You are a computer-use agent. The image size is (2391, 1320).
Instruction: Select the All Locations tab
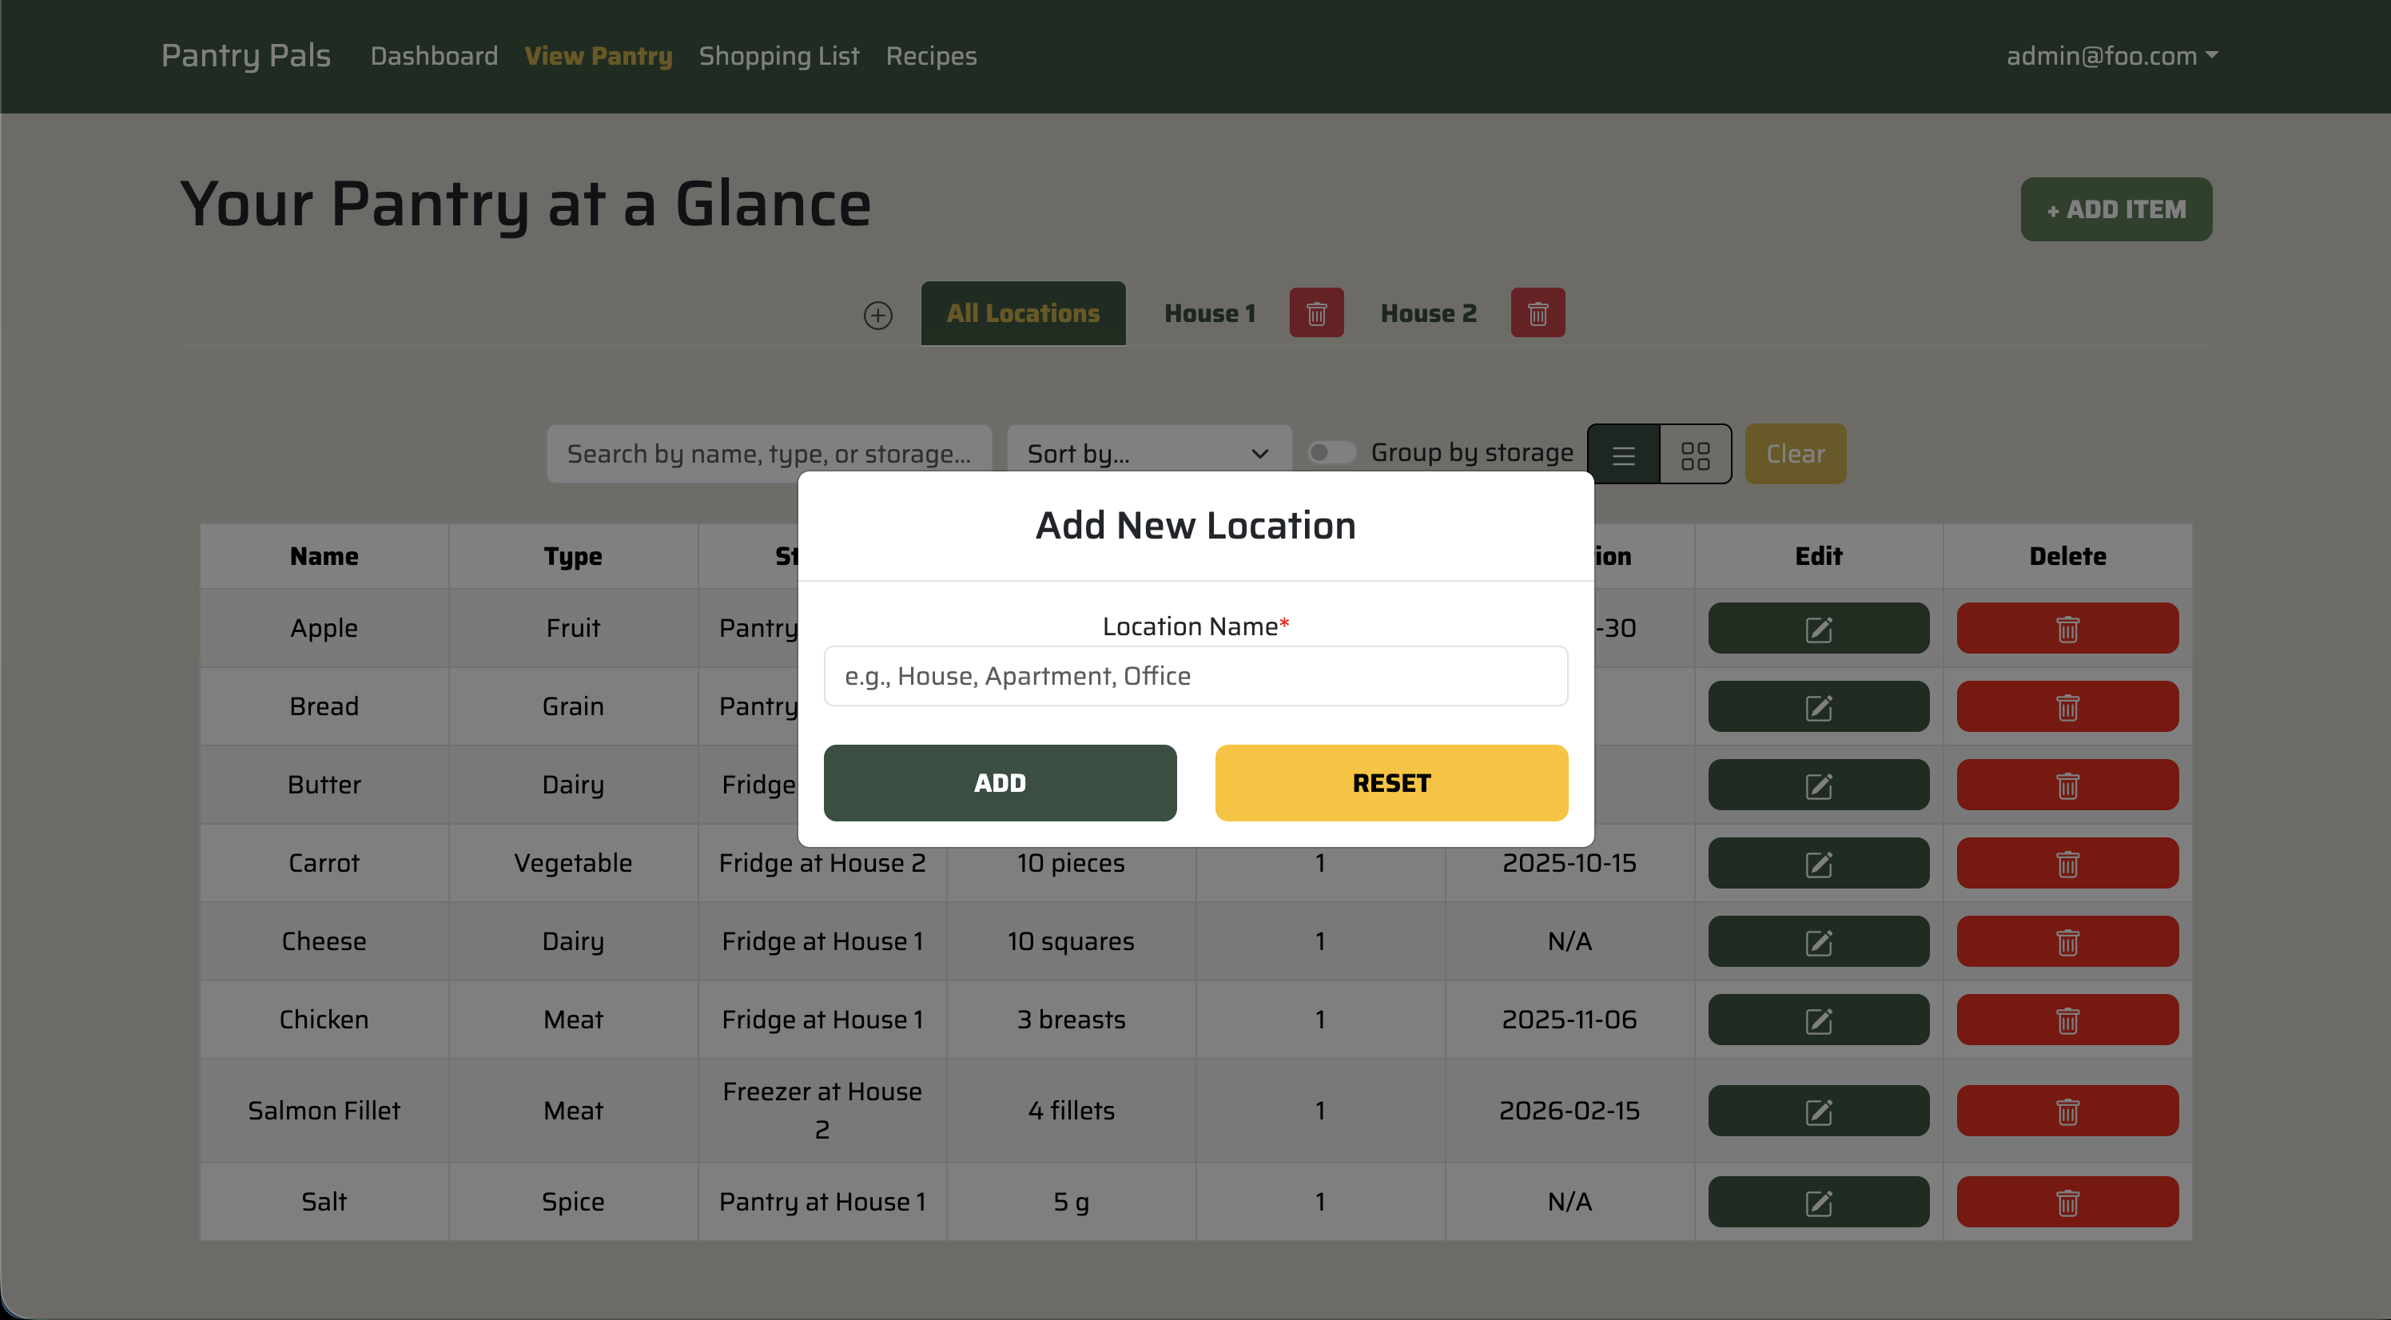click(x=1023, y=313)
